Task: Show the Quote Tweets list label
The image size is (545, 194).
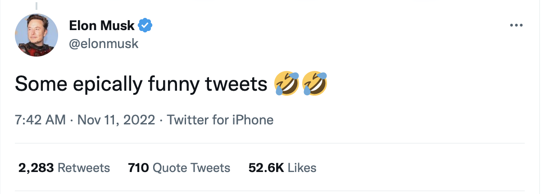Action: pyautogui.click(x=191, y=168)
